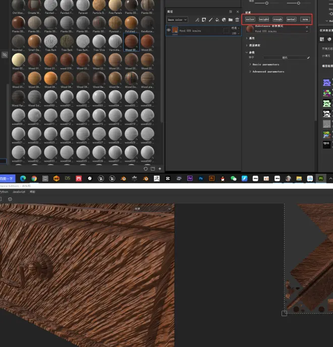Add an effect with the magic wand icon
Viewport: 333px width, 347px height.
197,20
